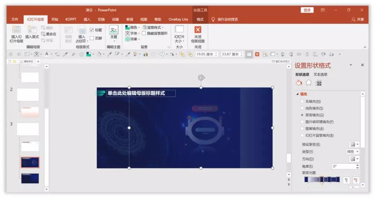Toggle 页脚 checkbox

tap(92, 38)
